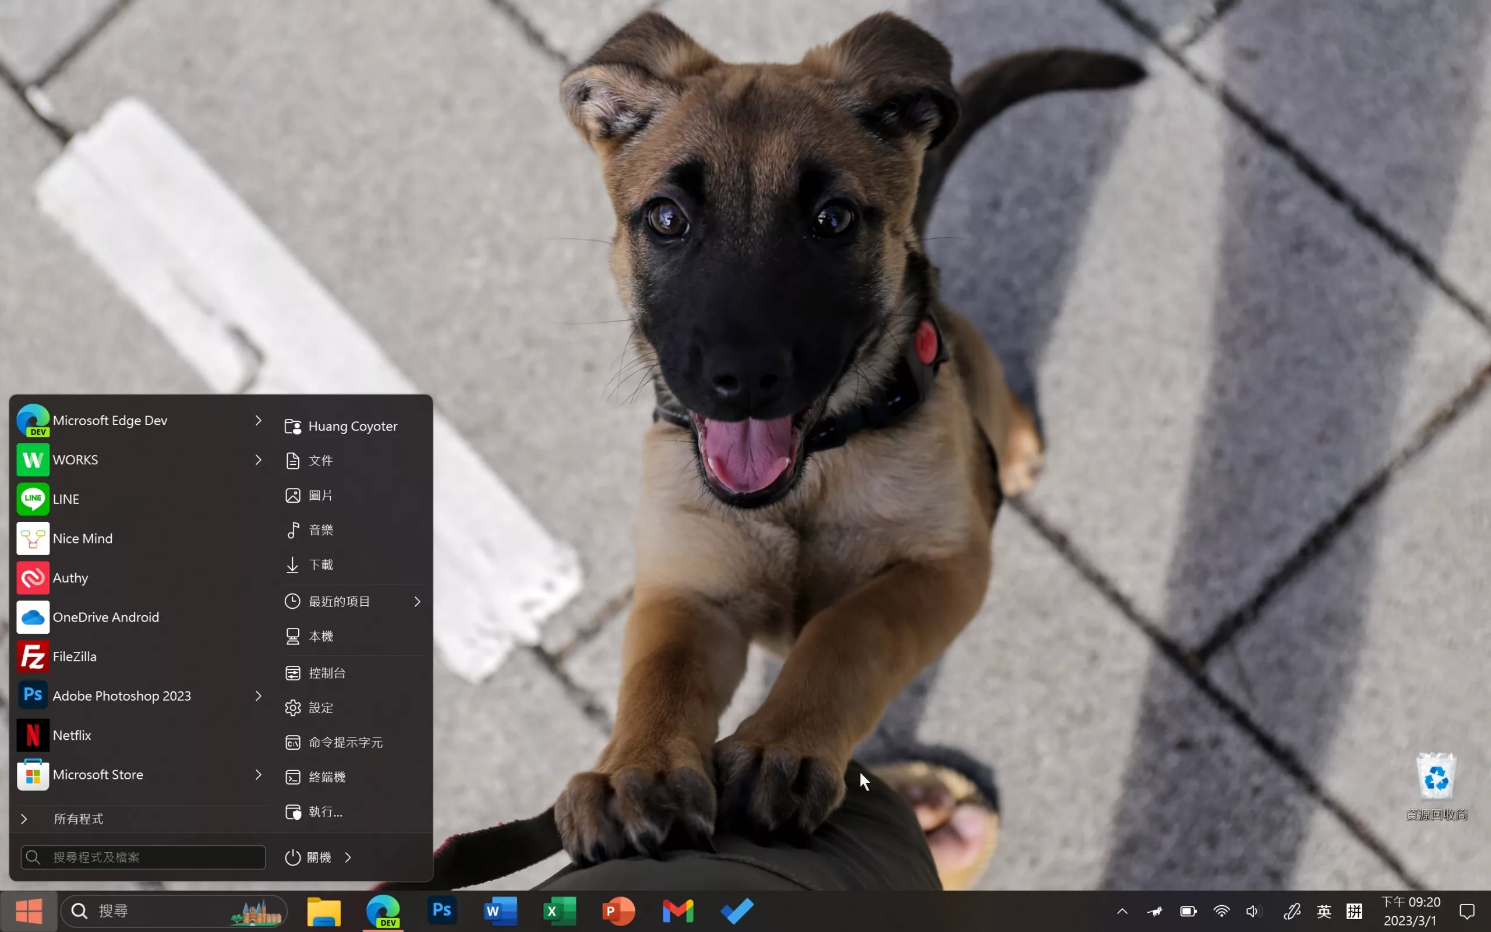1491x932 pixels.
Task: Click 拼 IME mode indicator
Action: 1354,911
